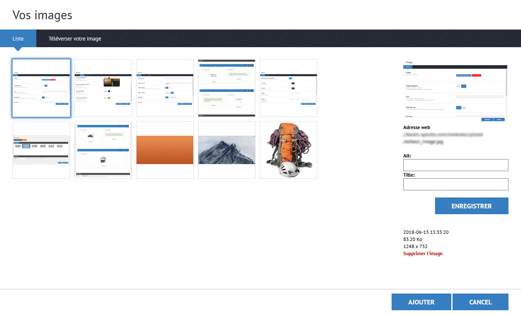This screenshot has width=521, height=314.
Task: Click the Supprimer l'image link
Action: (x=422, y=253)
